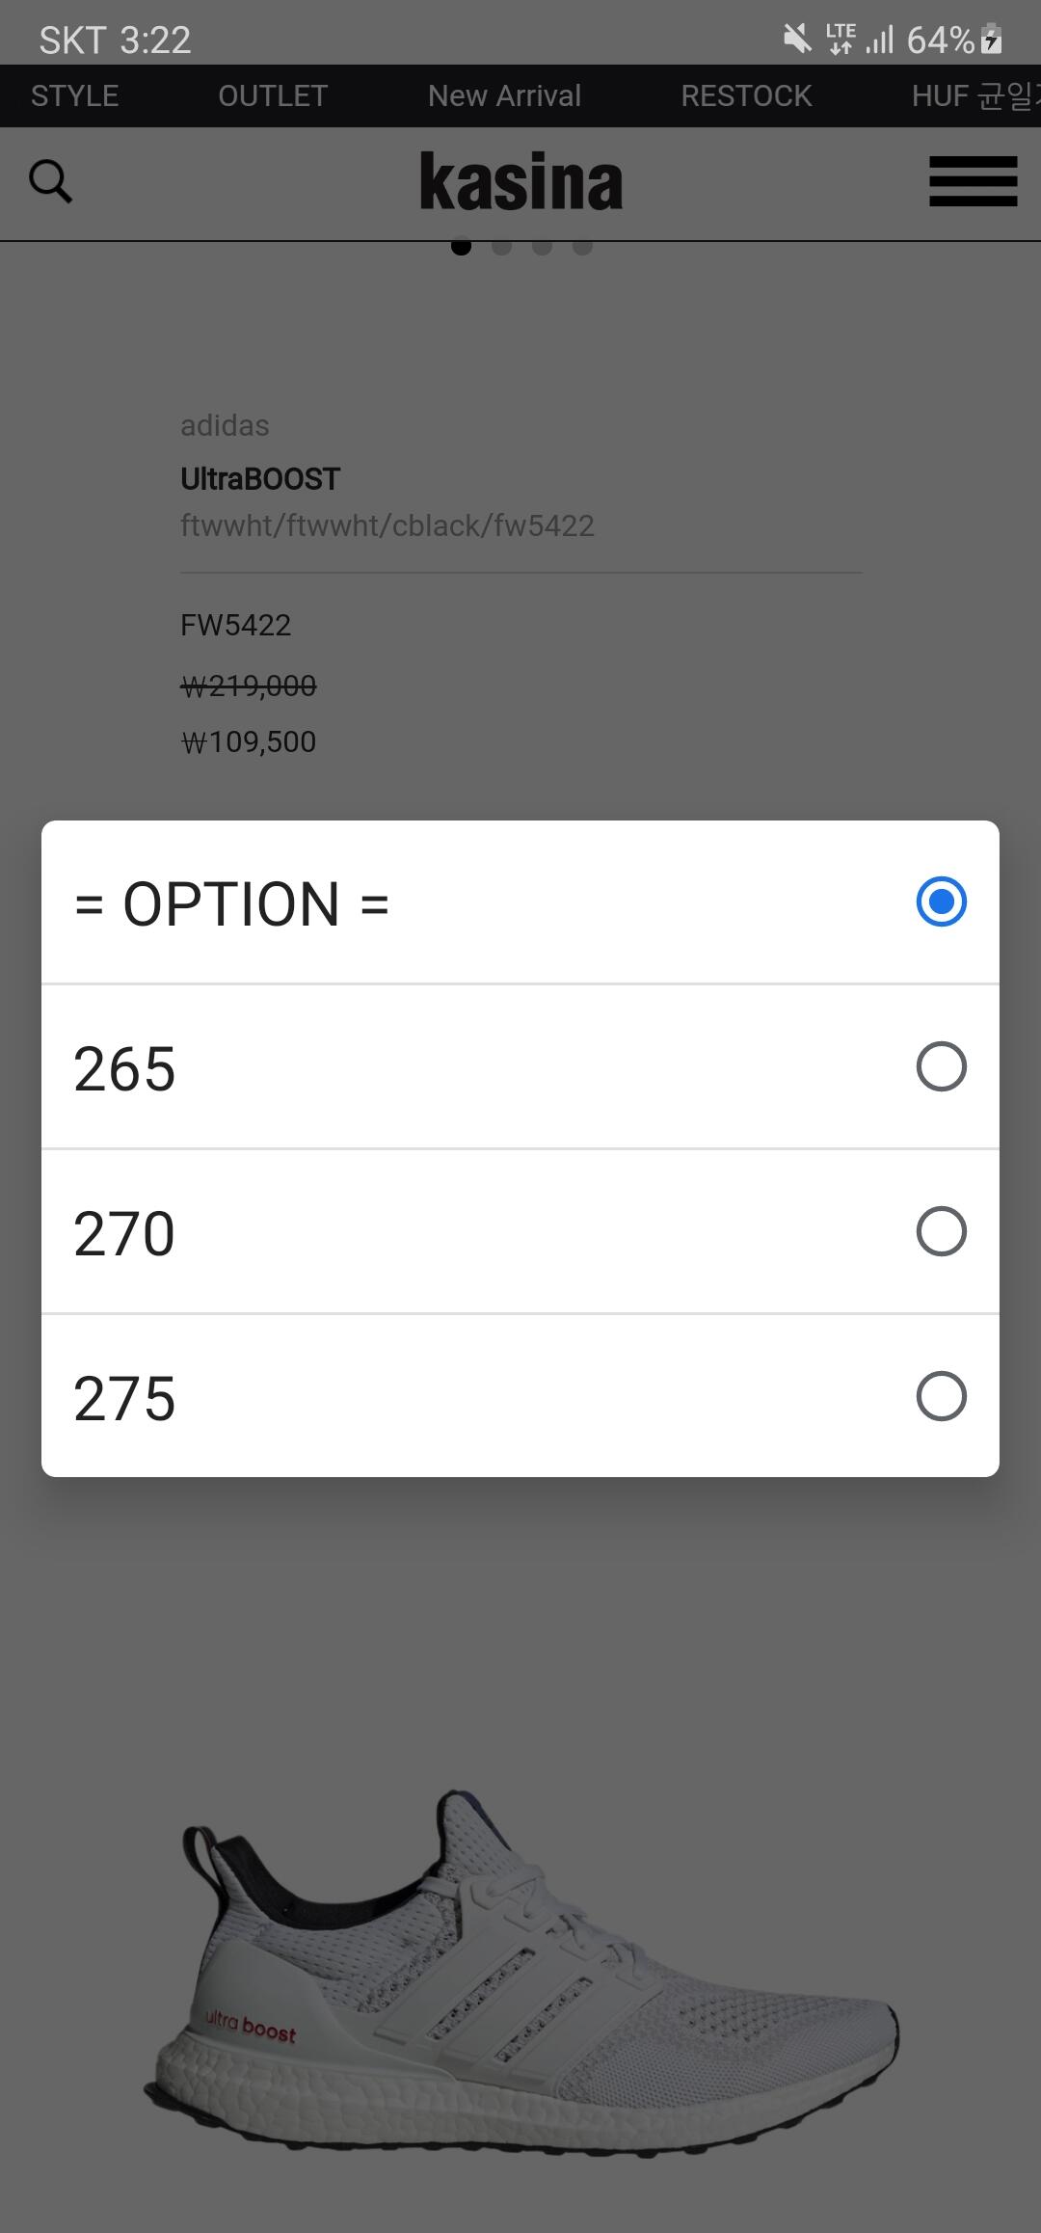Tap the kasina logo
Image resolution: width=1041 pixels, height=2233 pixels.
tap(520, 181)
